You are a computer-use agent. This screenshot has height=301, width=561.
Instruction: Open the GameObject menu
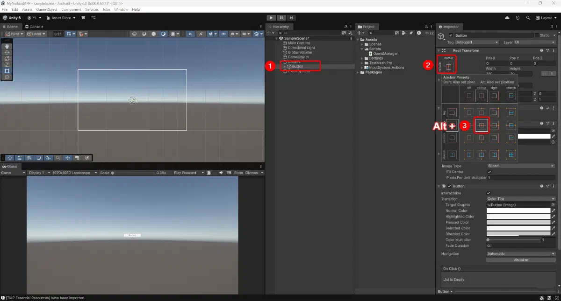pyautogui.click(x=47, y=9)
